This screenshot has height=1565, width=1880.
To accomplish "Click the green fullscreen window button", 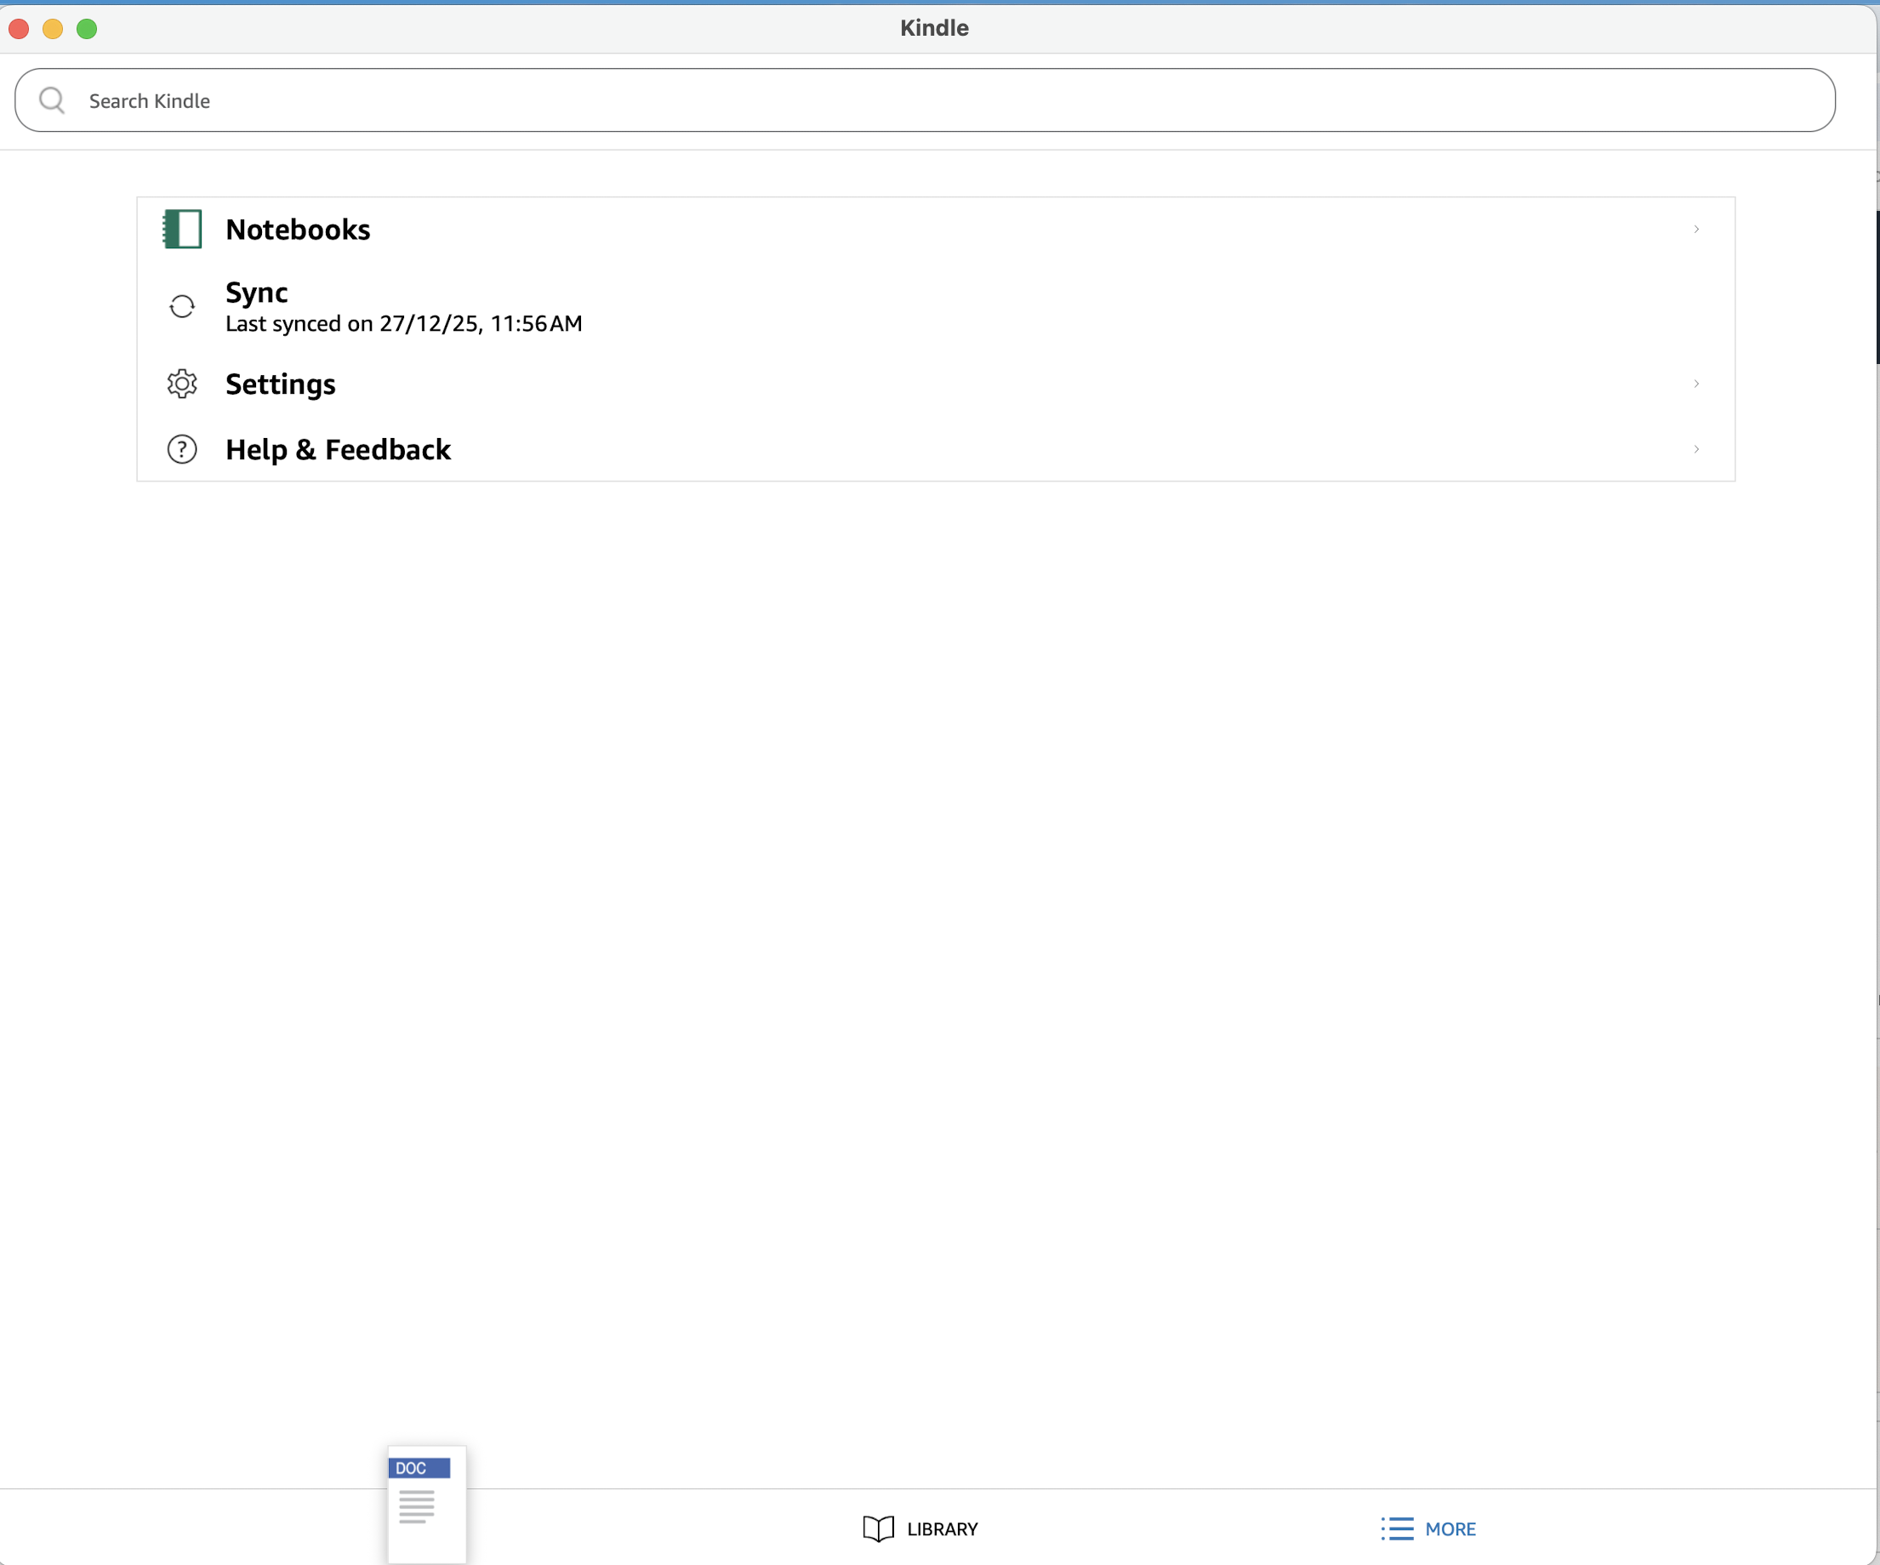I will pos(87,29).
